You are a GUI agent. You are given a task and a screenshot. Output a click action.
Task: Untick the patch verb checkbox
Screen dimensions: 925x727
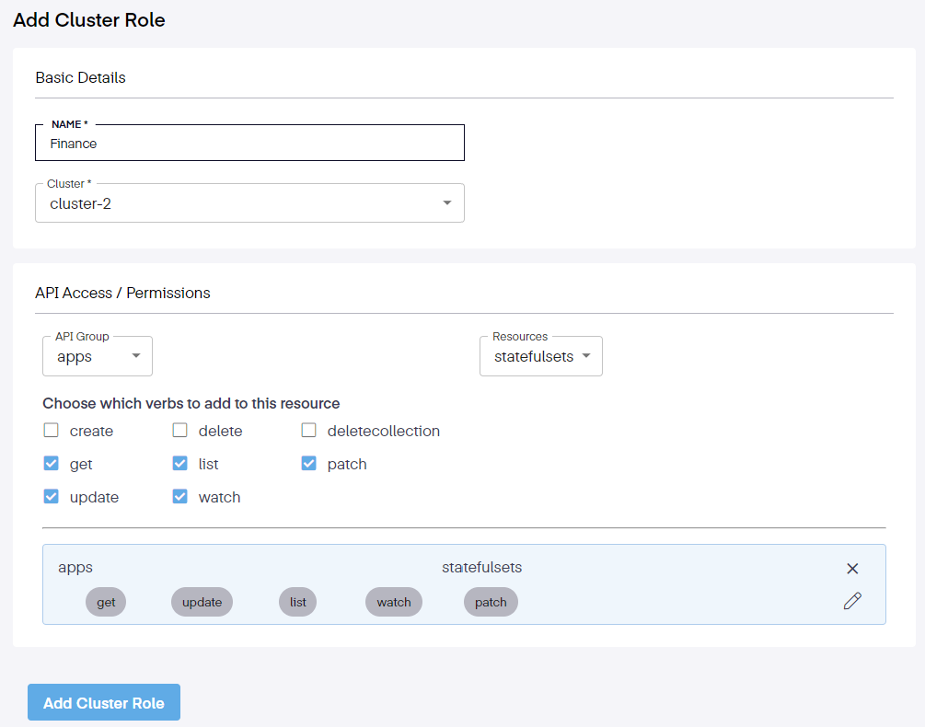point(309,464)
